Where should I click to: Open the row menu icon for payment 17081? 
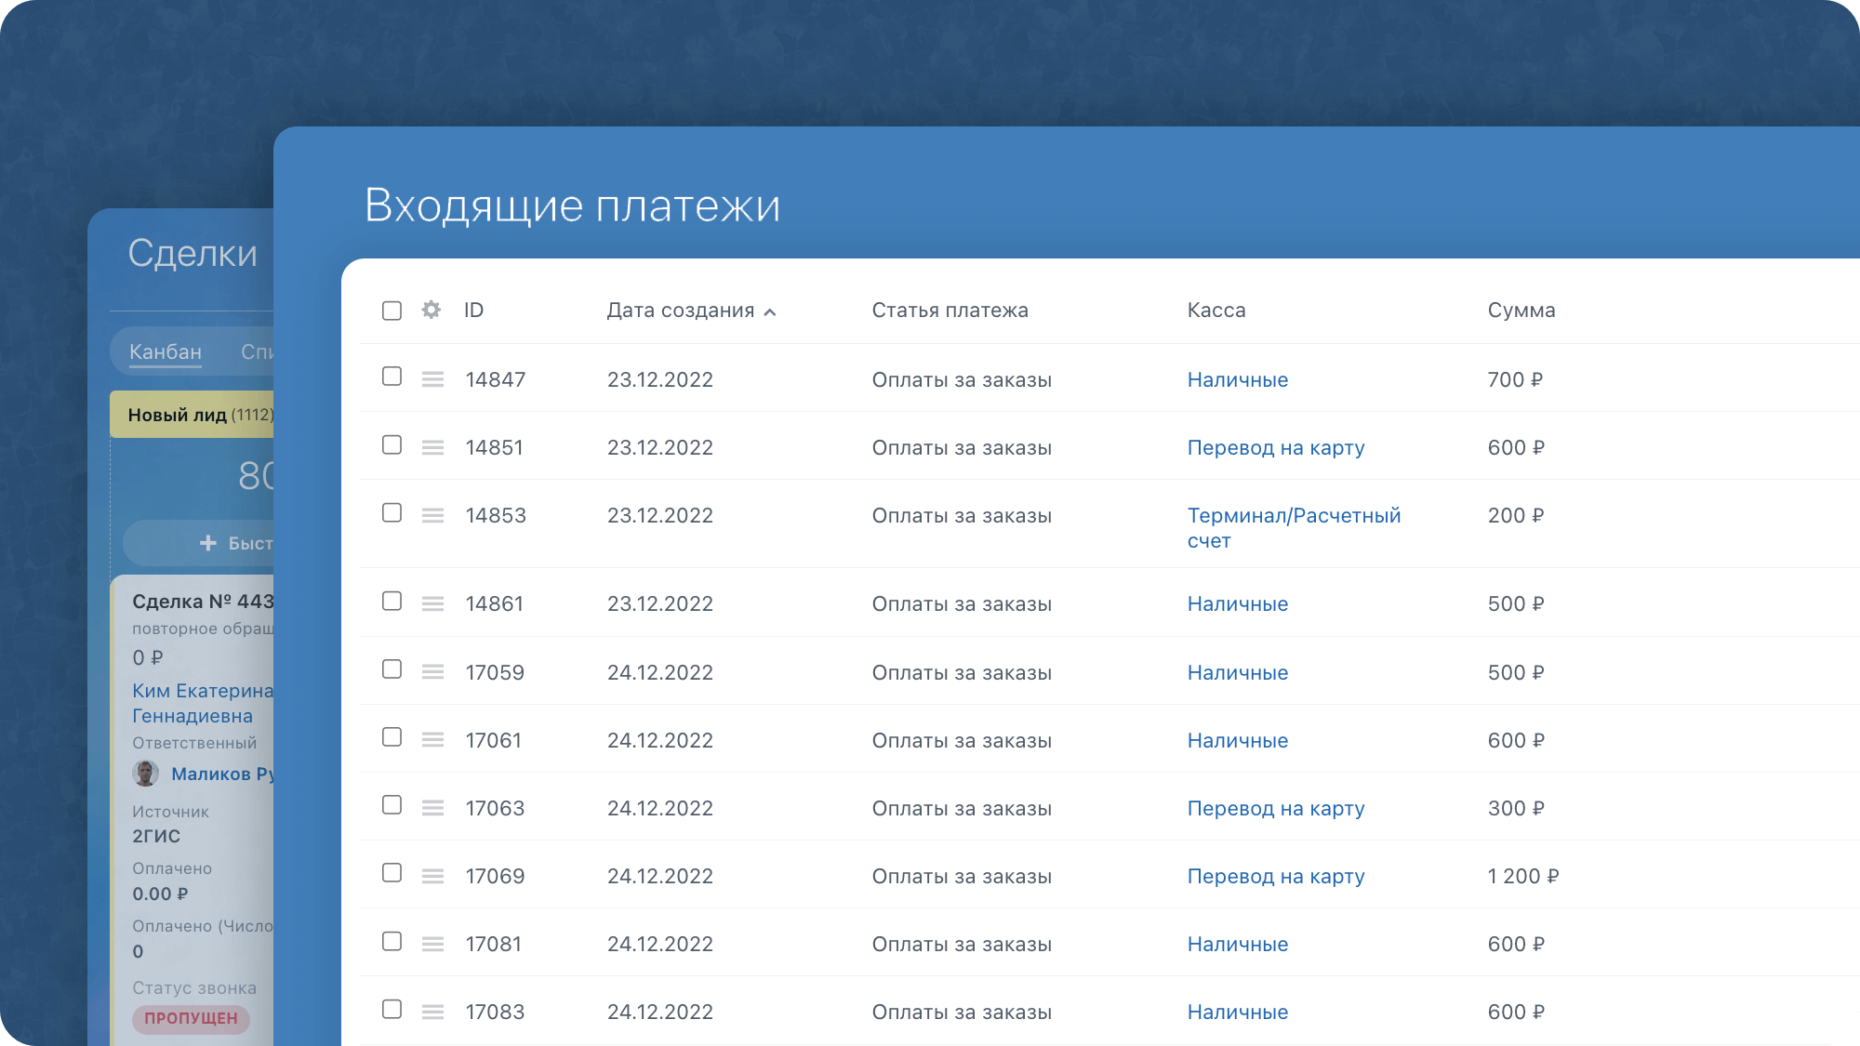tap(432, 943)
